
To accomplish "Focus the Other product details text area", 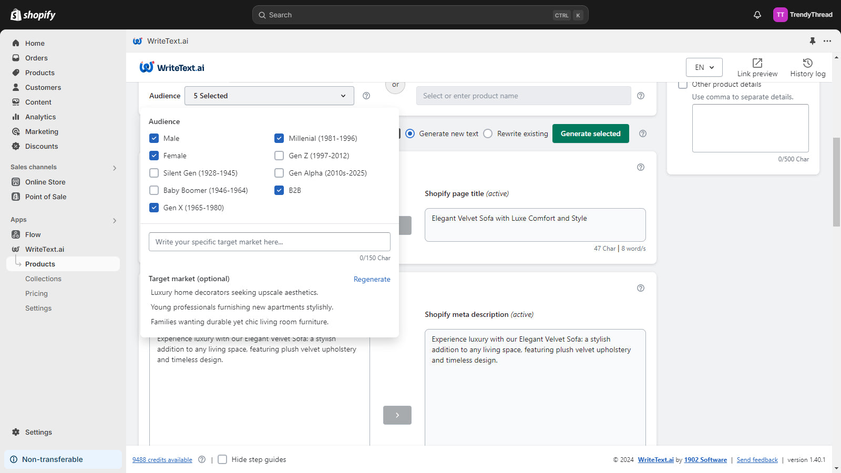I will 751,128.
